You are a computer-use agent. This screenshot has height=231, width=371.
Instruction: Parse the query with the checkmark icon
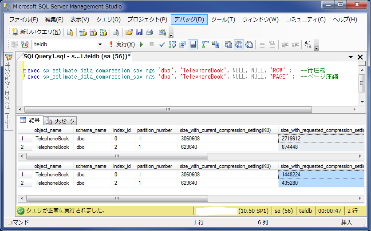(x=162, y=44)
